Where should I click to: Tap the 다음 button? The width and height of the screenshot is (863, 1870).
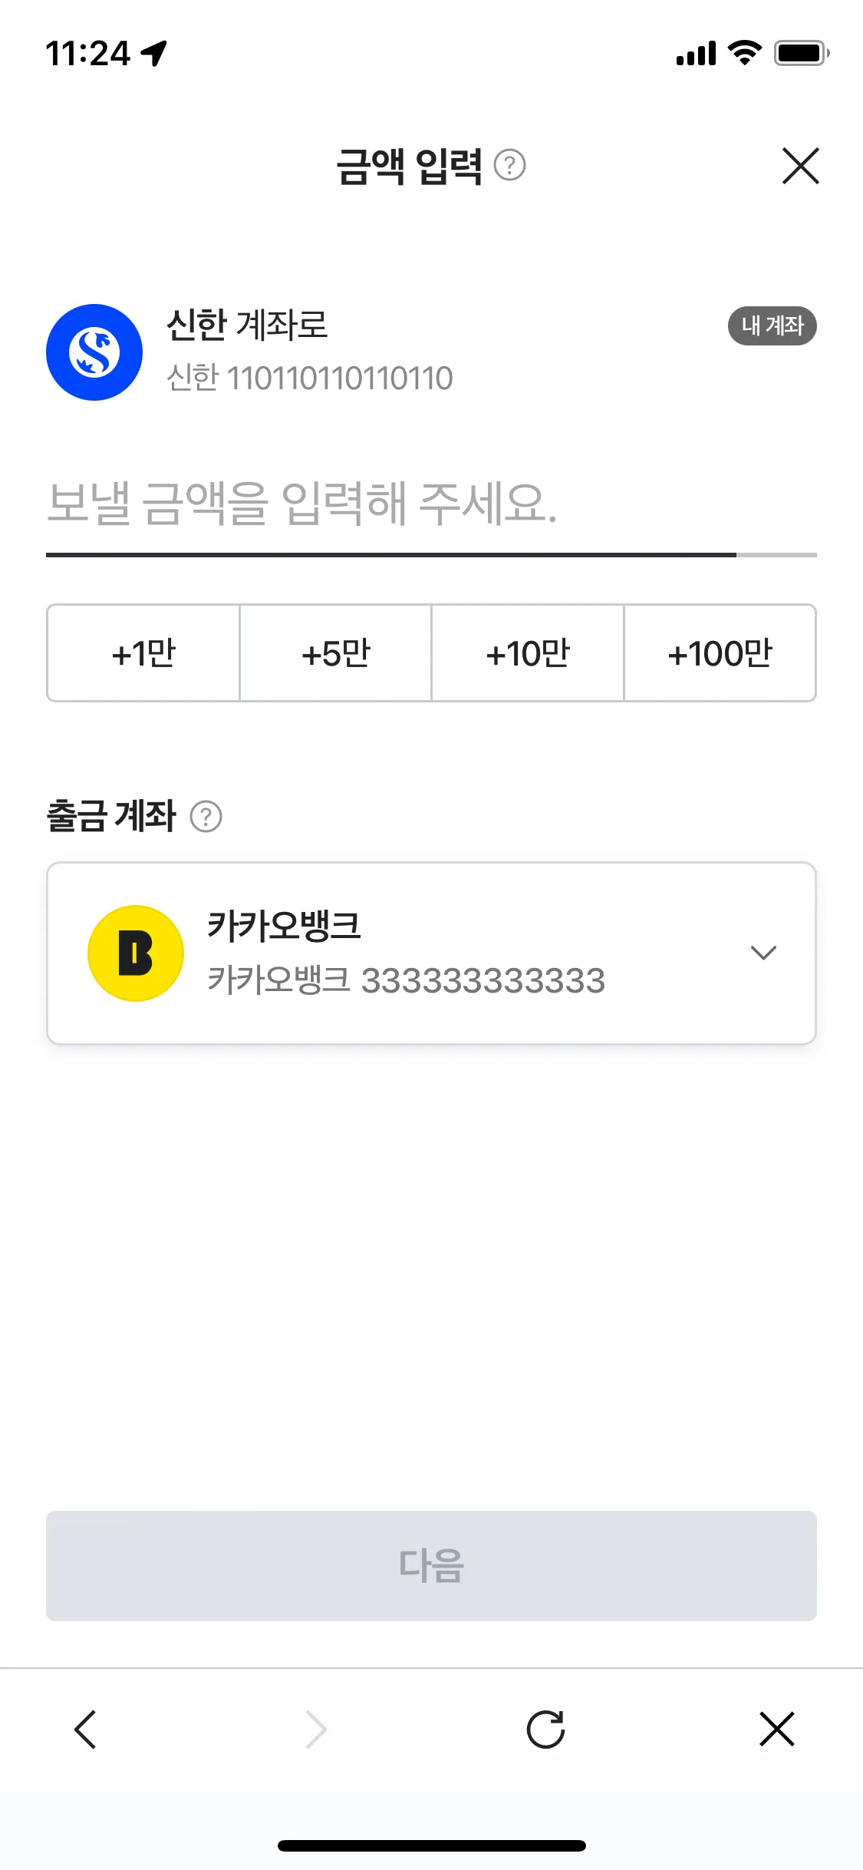click(x=431, y=1566)
